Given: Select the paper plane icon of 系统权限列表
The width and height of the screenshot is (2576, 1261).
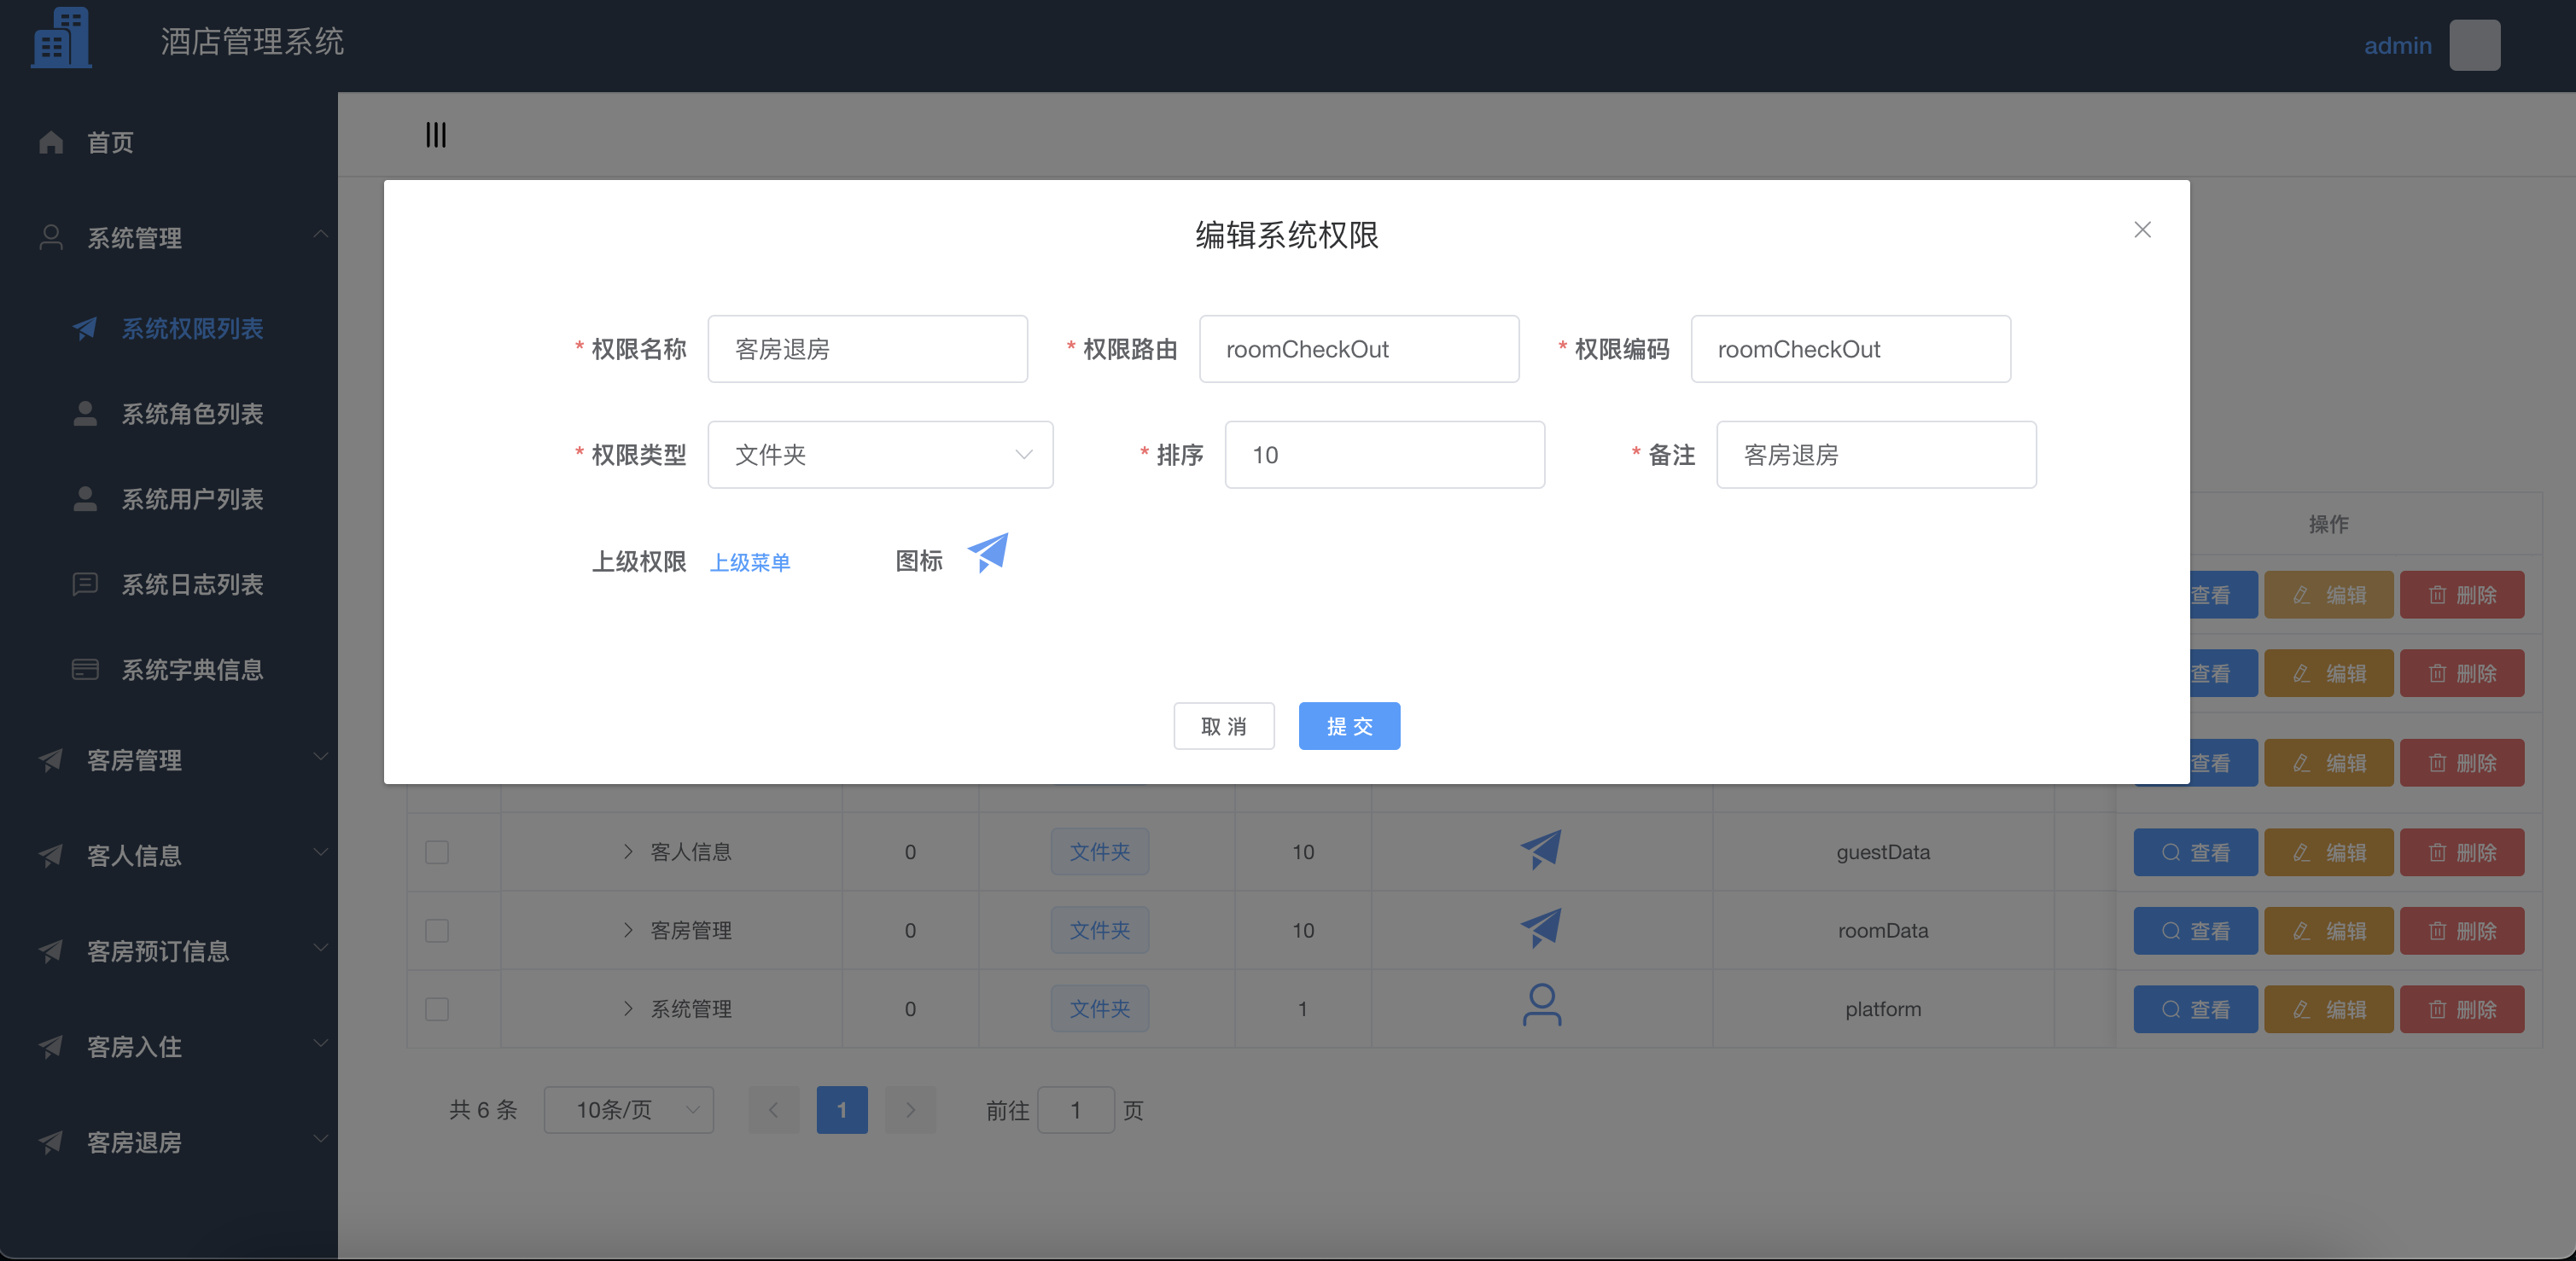Looking at the screenshot, I should click(85, 328).
